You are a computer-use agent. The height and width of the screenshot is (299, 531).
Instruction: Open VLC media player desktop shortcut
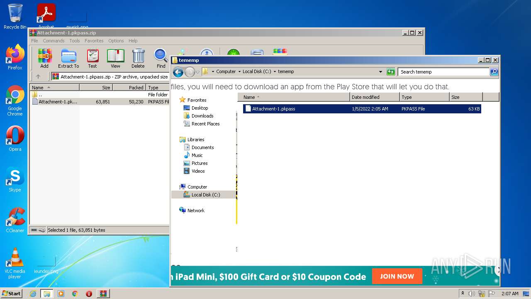(x=15, y=263)
